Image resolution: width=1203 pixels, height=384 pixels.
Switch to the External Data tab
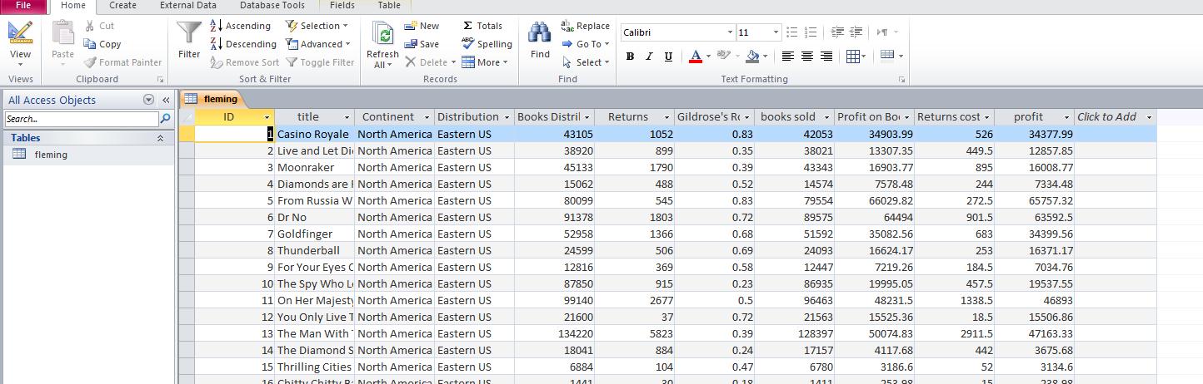tap(188, 6)
